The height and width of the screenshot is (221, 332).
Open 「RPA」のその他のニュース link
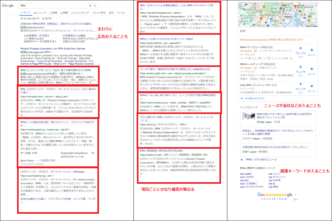[x=261, y=159]
